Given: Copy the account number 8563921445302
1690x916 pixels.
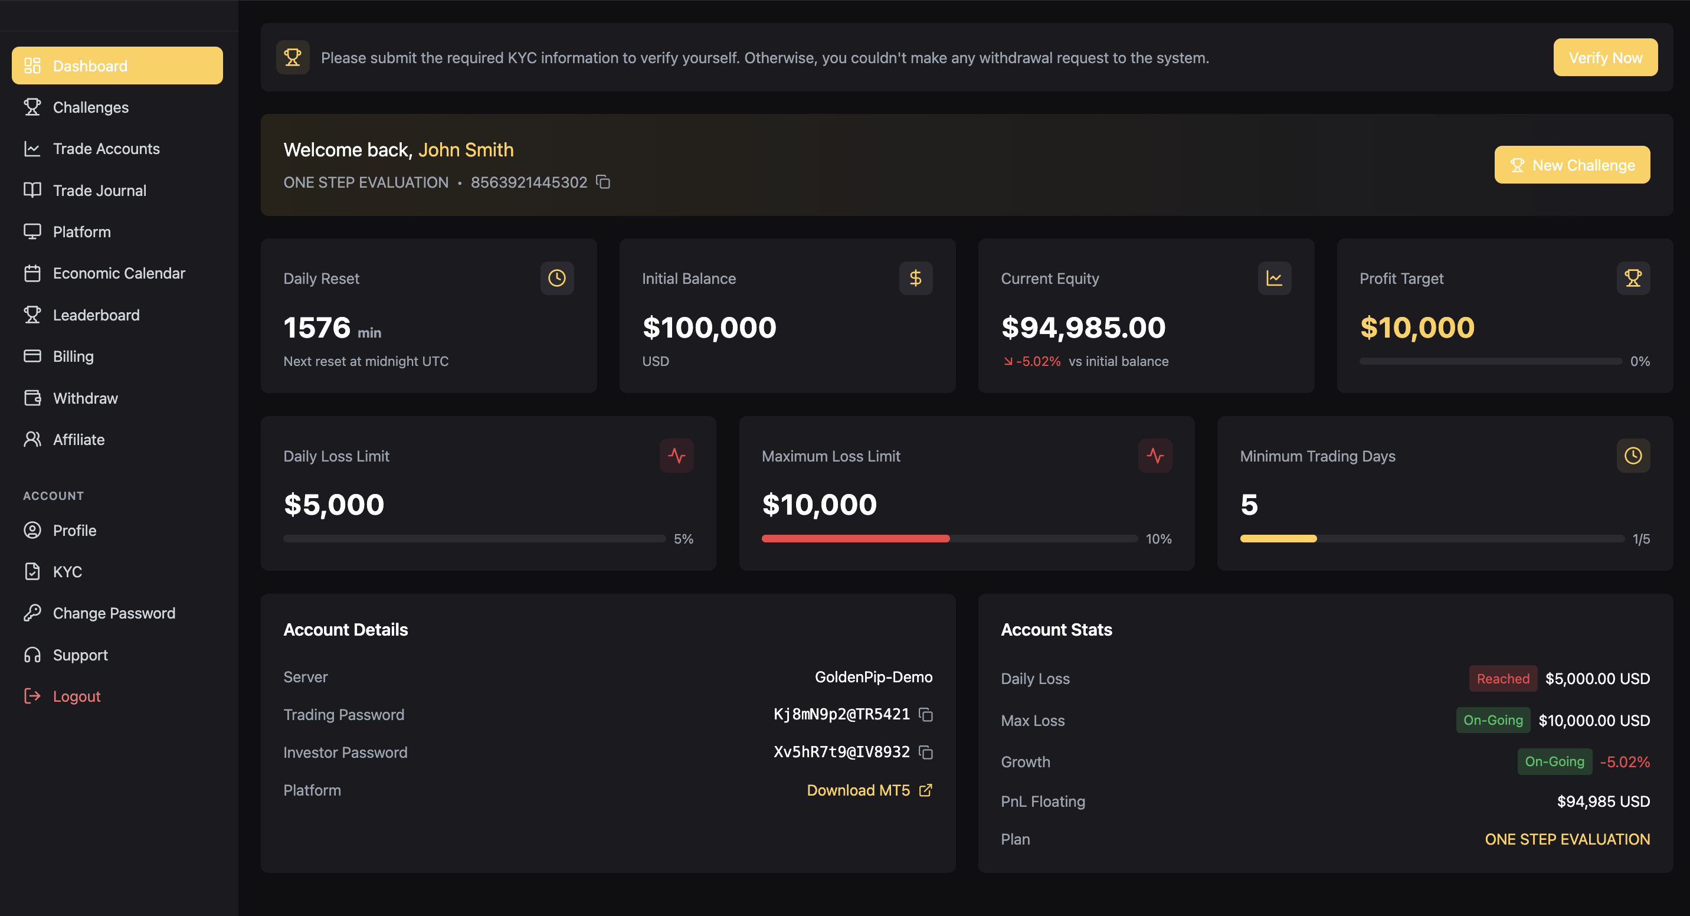Looking at the screenshot, I should [603, 182].
